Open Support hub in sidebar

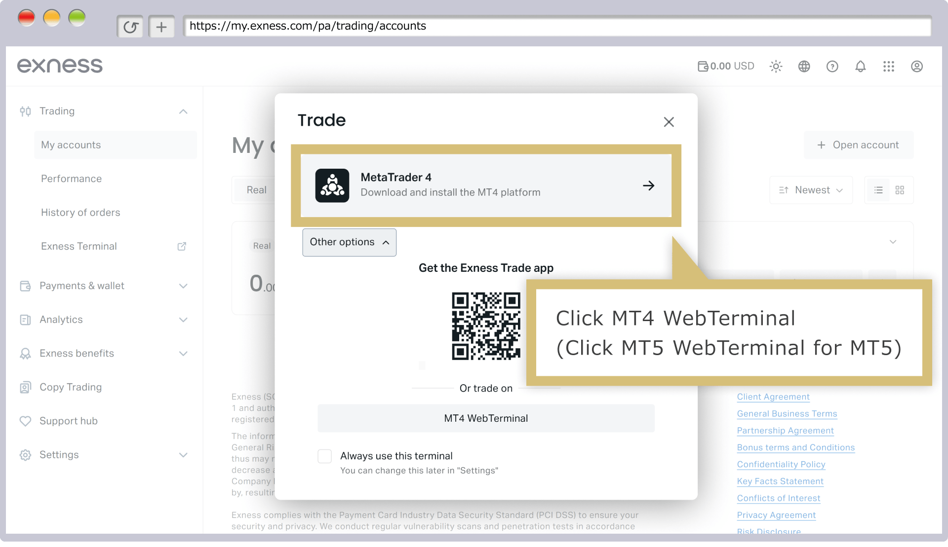point(69,421)
